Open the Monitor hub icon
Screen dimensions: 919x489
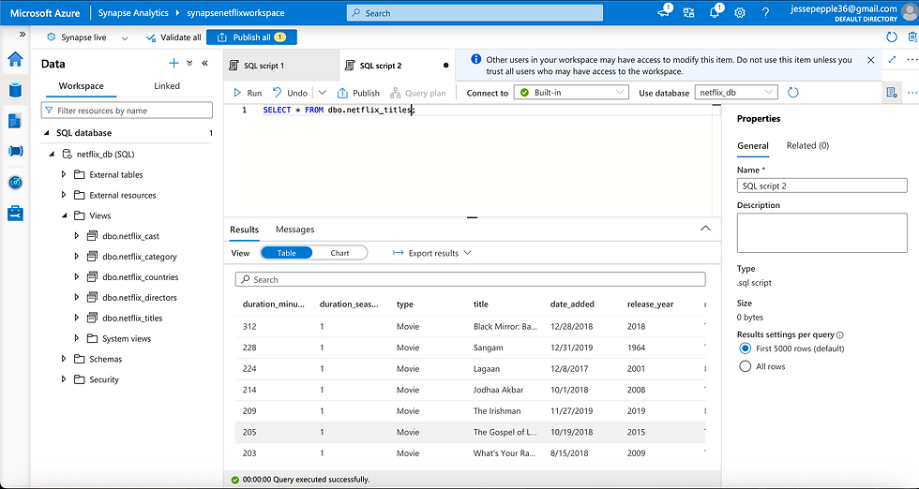click(x=15, y=182)
